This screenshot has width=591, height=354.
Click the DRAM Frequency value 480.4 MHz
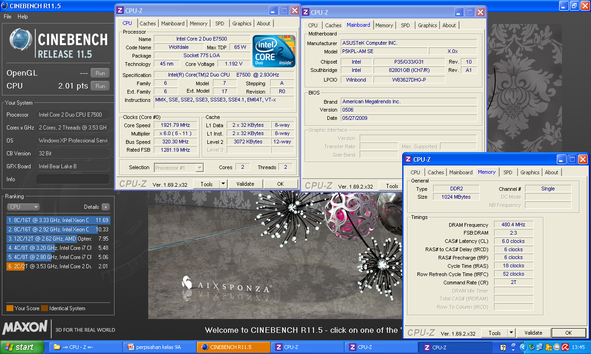point(513,224)
